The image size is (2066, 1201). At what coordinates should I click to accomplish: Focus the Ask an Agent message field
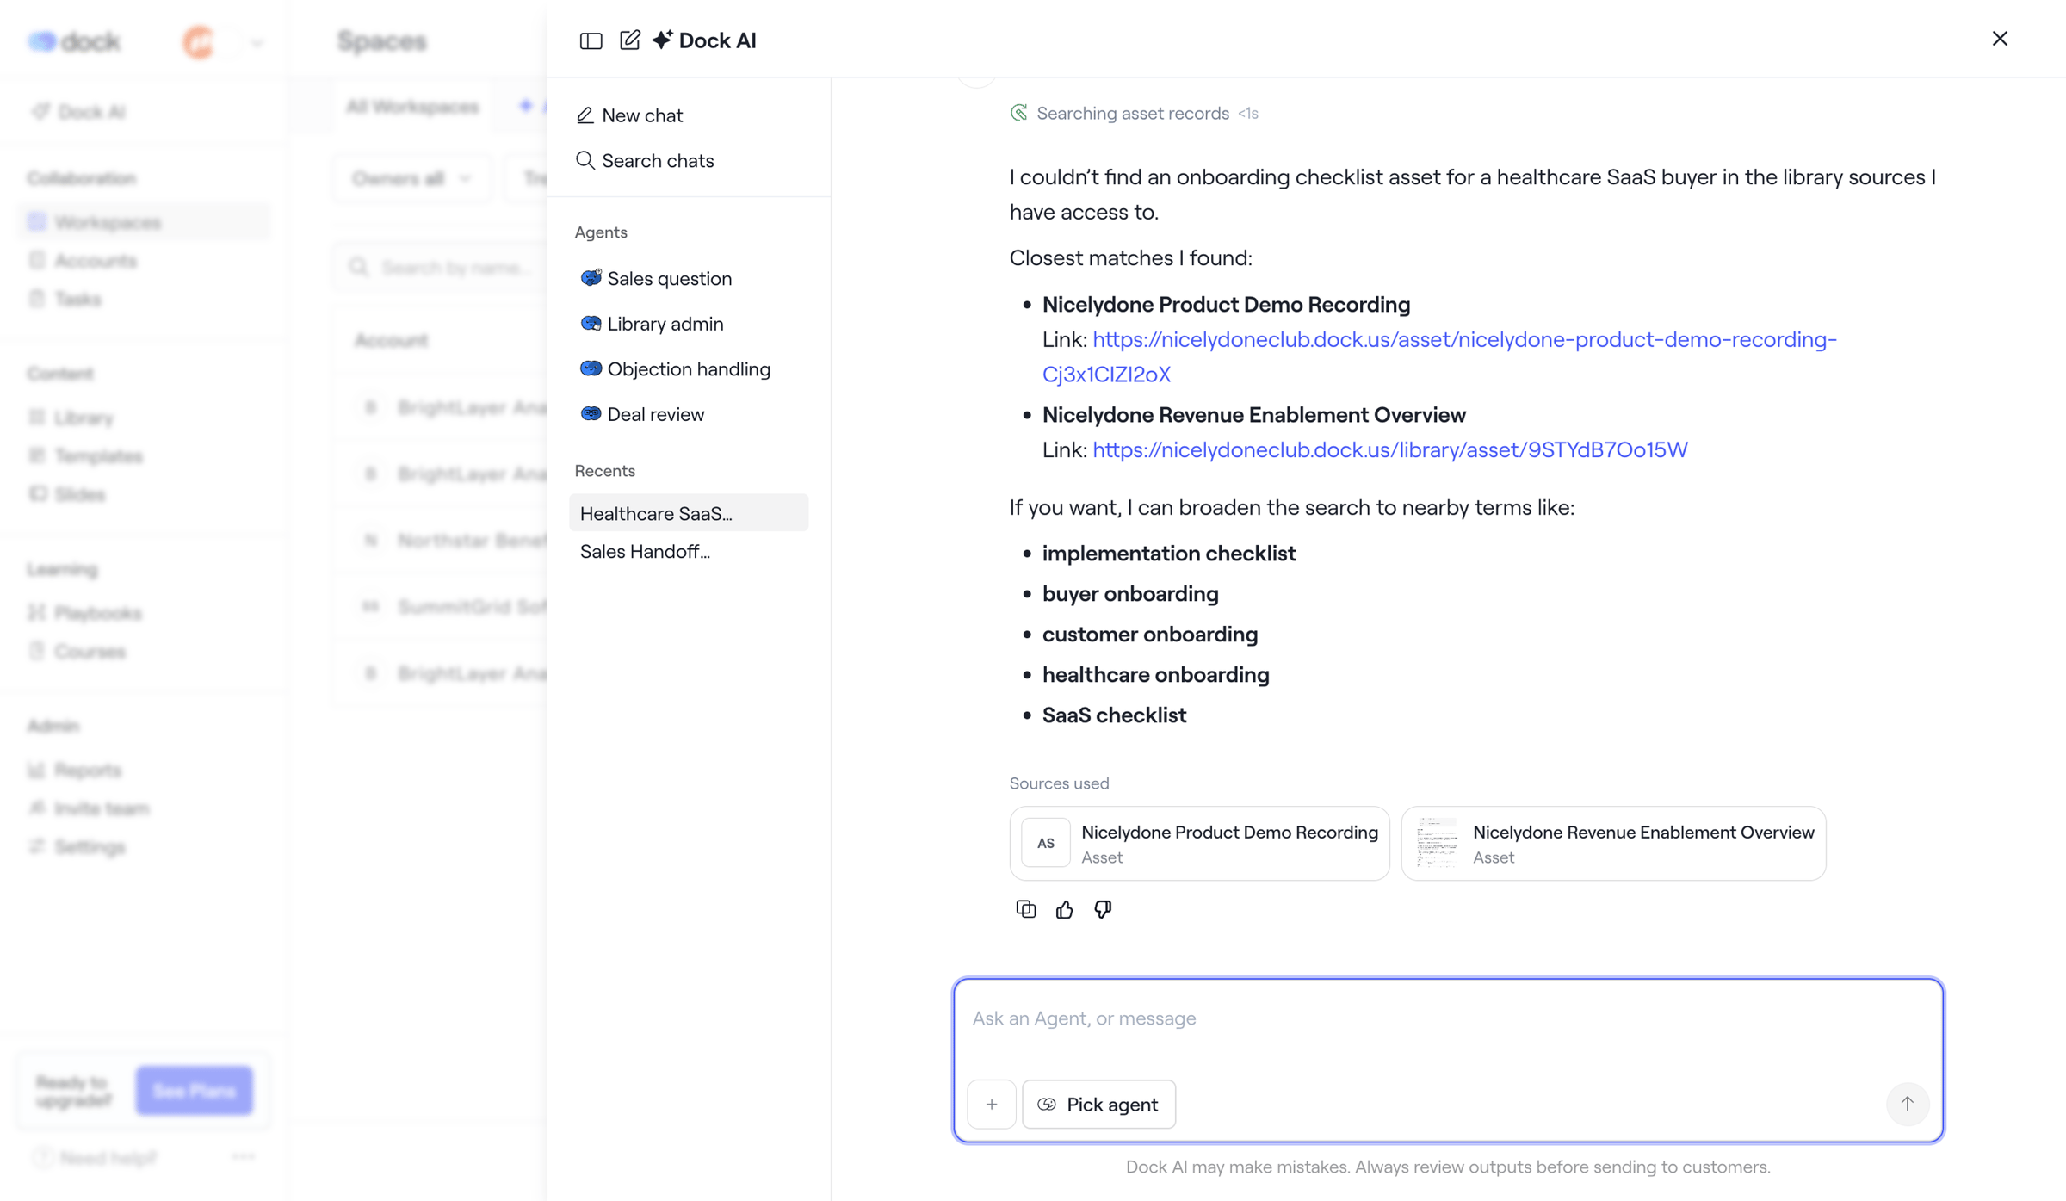click(x=1448, y=1019)
